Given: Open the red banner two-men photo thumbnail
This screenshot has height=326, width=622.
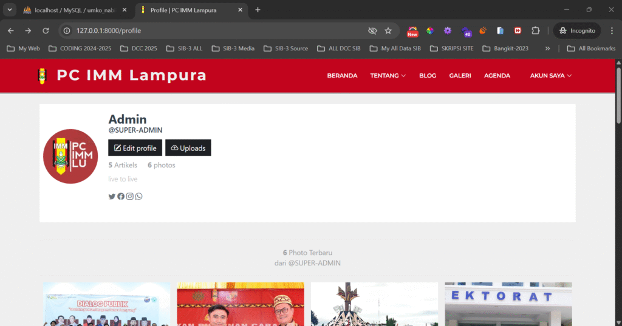Looking at the screenshot, I should point(241,304).
